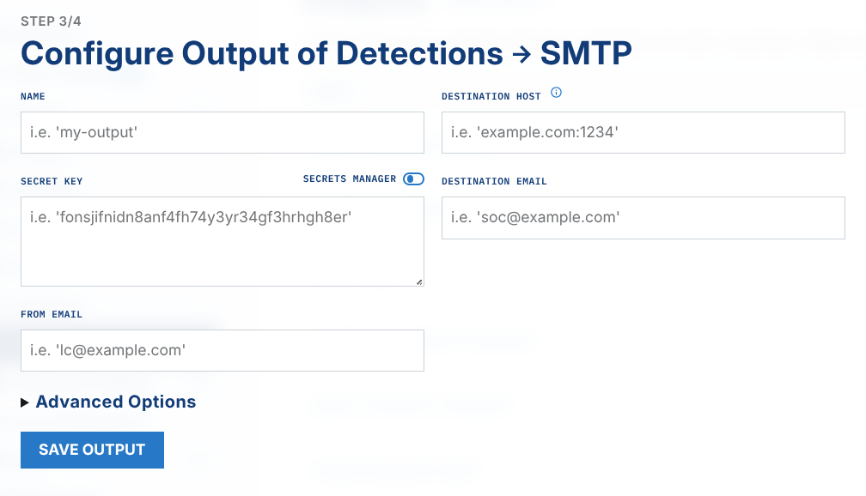The image size is (866, 496).
Task: Expand the Advanced Options disclosure triangle
Action: 25,402
